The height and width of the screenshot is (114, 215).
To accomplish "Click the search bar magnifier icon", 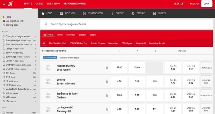I will [46, 24].
